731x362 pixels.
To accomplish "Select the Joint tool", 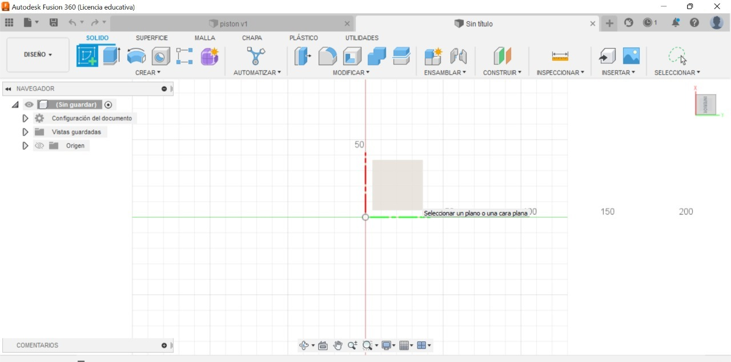I will click(x=459, y=56).
